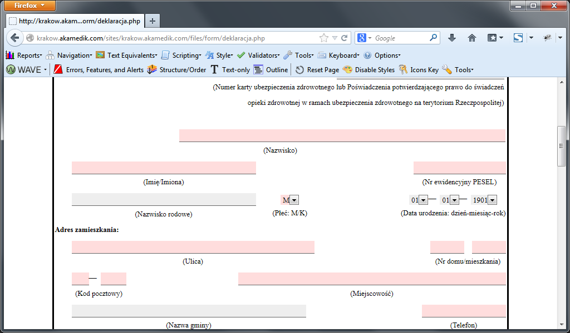Click the Telefon input field
The height and width of the screenshot is (333, 570).
click(x=464, y=311)
